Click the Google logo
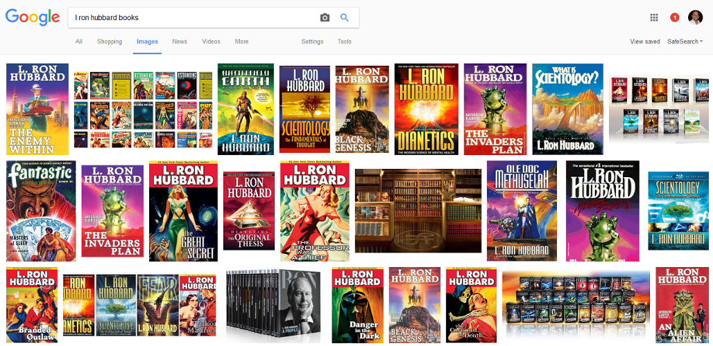Viewport: 713px width, 346px height. pos(31,17)
